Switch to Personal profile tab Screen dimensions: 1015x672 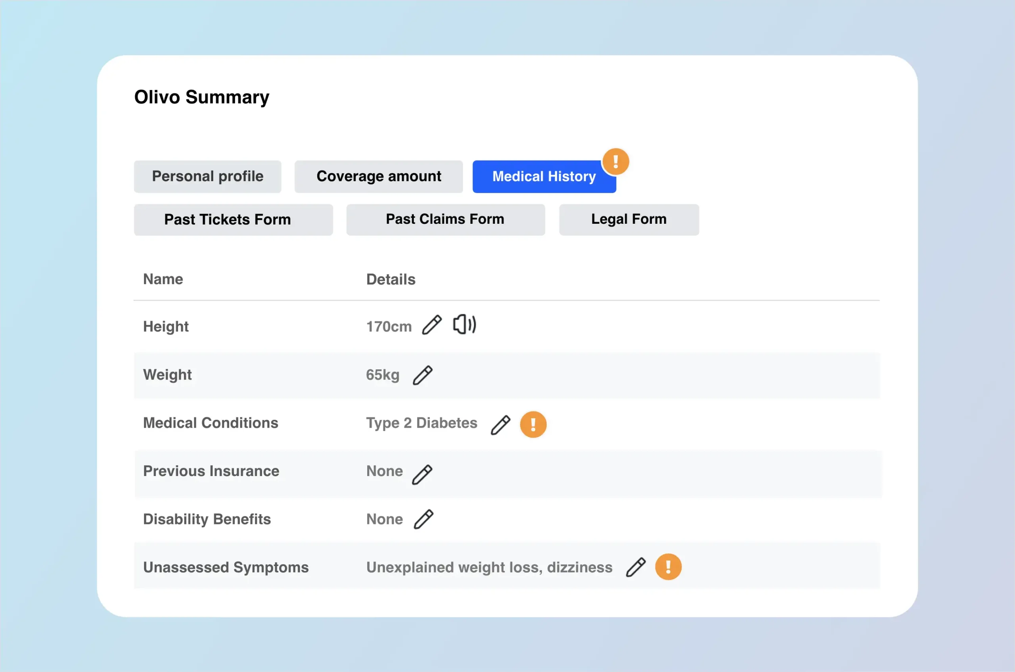pos(208,177)
